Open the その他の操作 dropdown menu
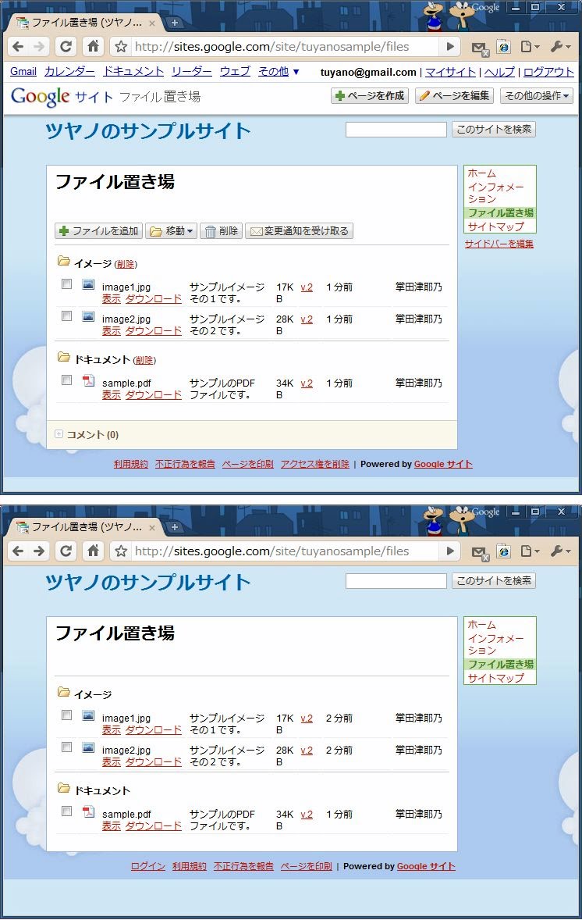Image resolution: width=582 pixels, height=920 pixels. pos(536,96)
